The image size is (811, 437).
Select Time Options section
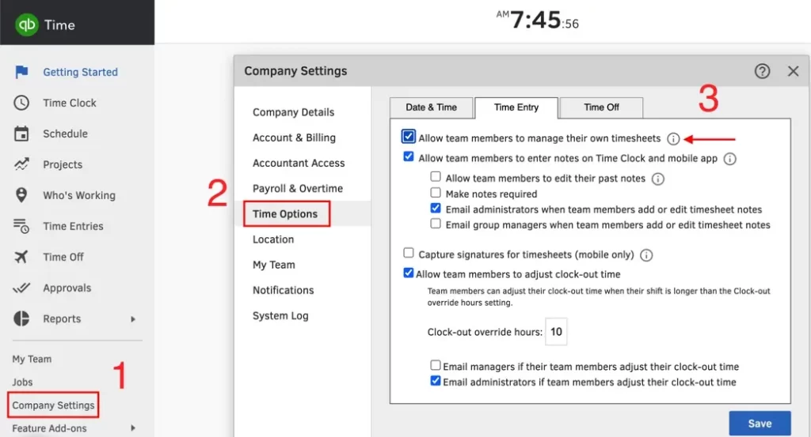coord(285,213)
